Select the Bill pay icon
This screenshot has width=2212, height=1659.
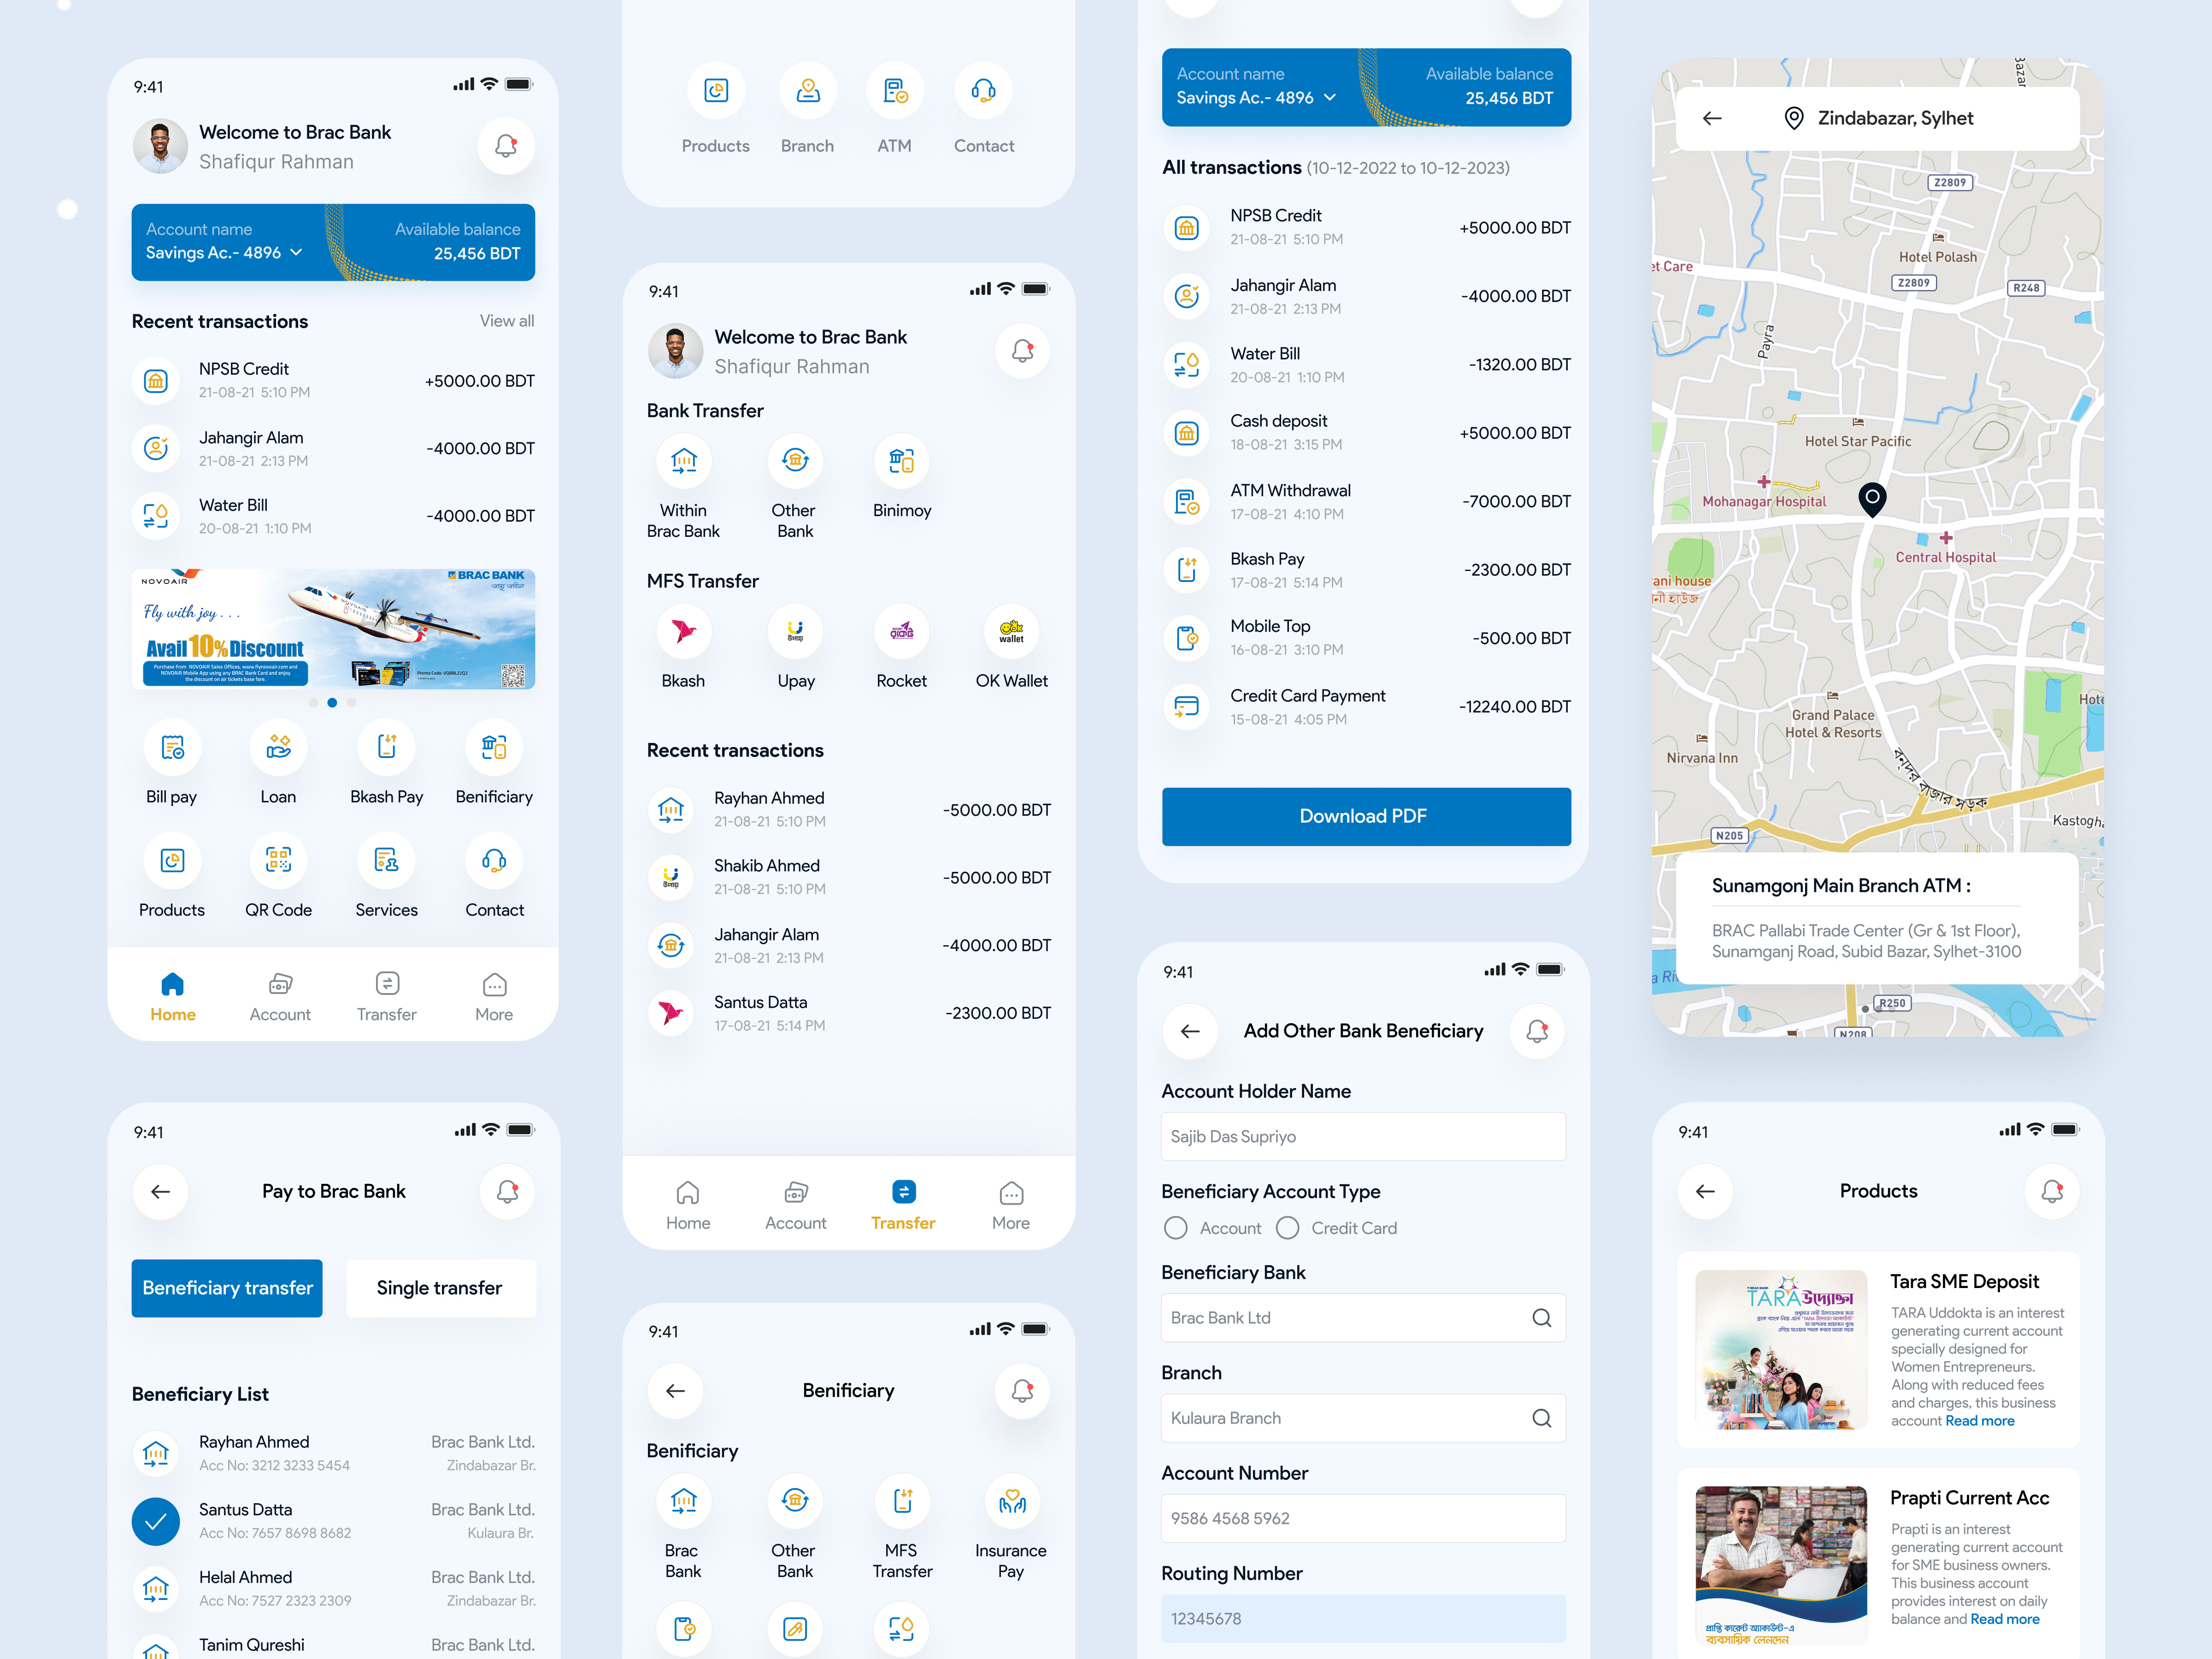172,748
